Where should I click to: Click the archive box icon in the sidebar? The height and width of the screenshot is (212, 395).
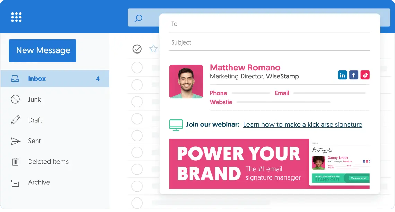point(15,183)
